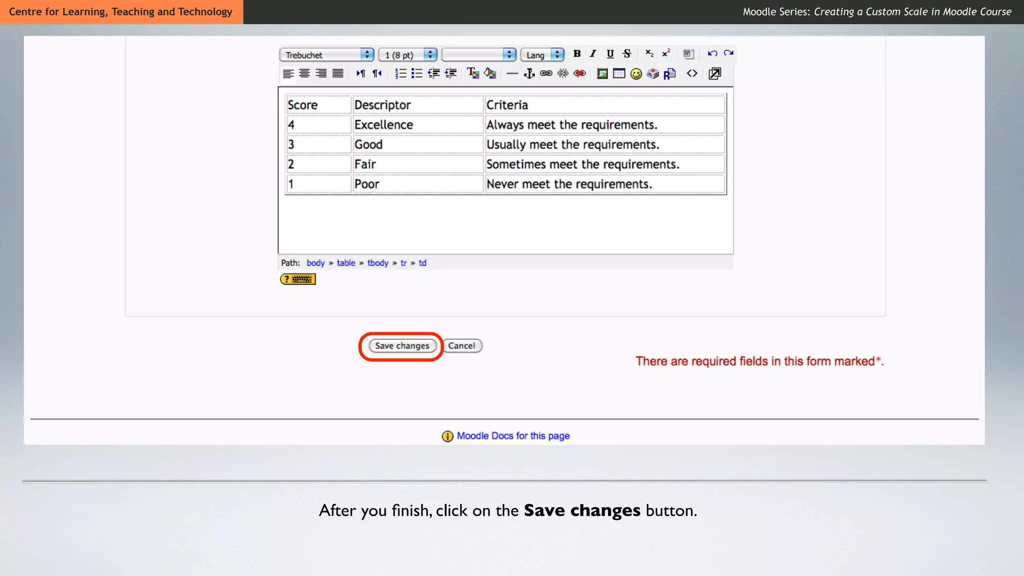Open the background color picker
This screenshot has height=576, width=1024.
coord(490,73)
